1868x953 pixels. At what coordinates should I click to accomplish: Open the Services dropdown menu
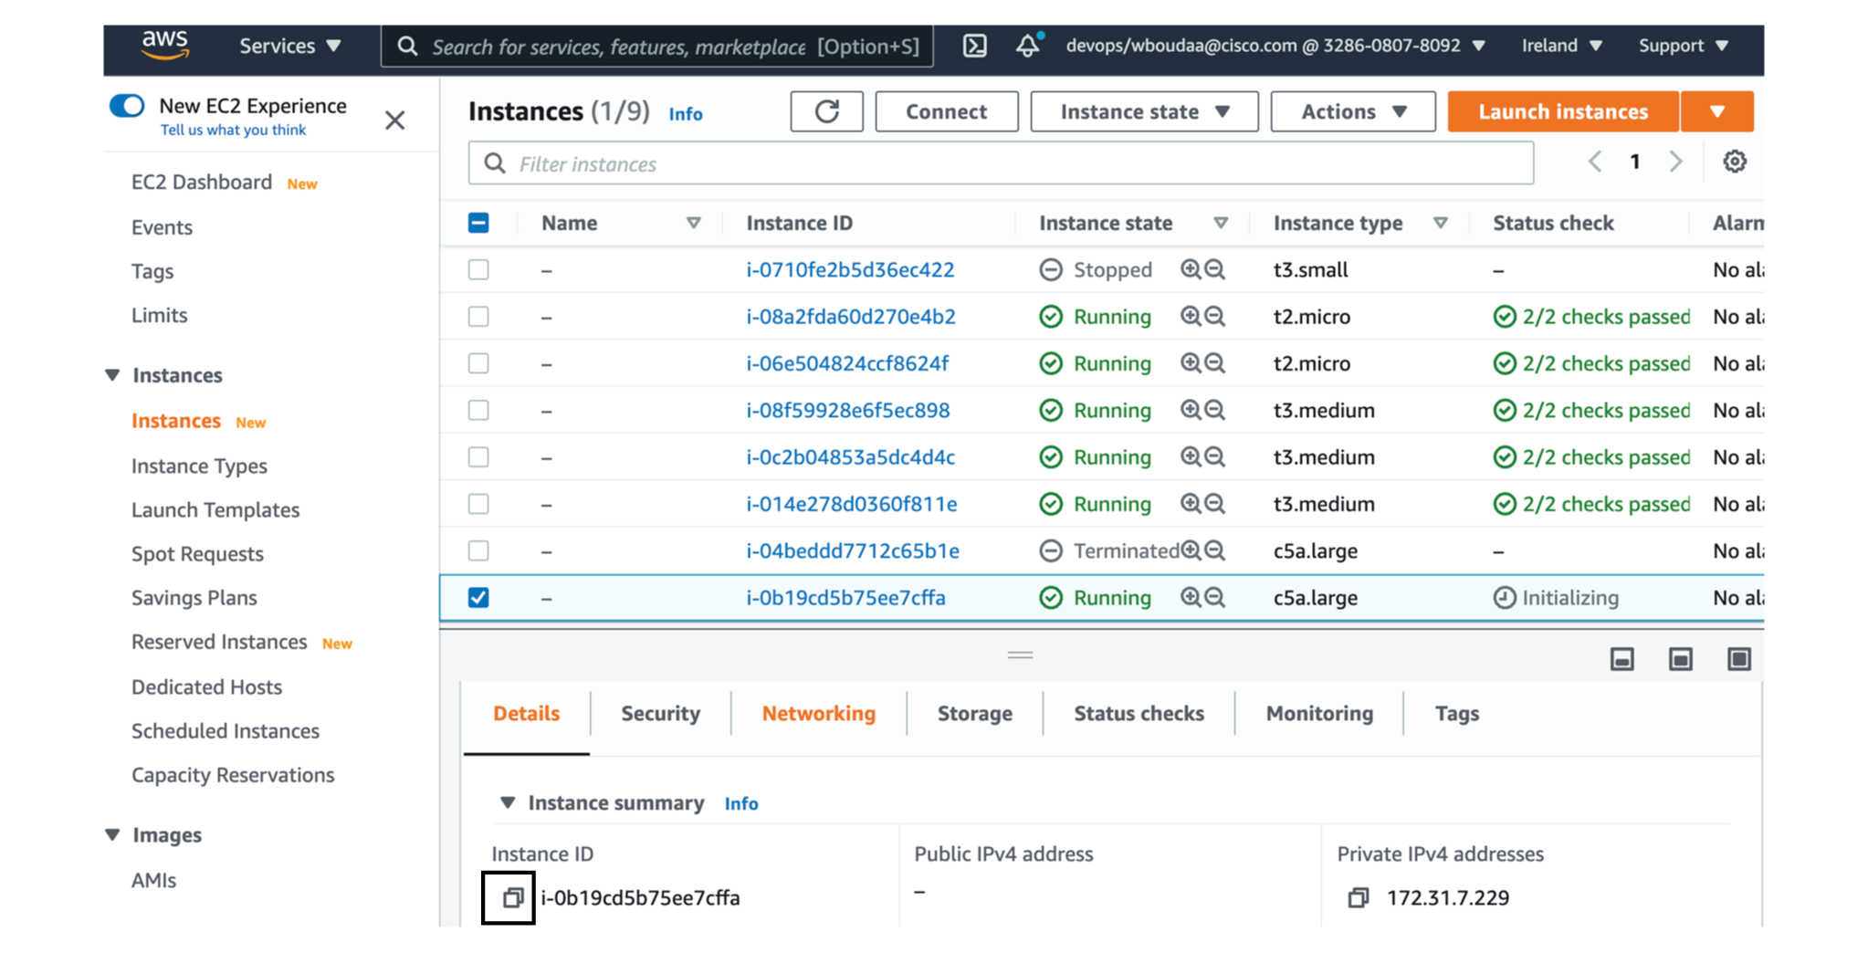coord(290,46)
